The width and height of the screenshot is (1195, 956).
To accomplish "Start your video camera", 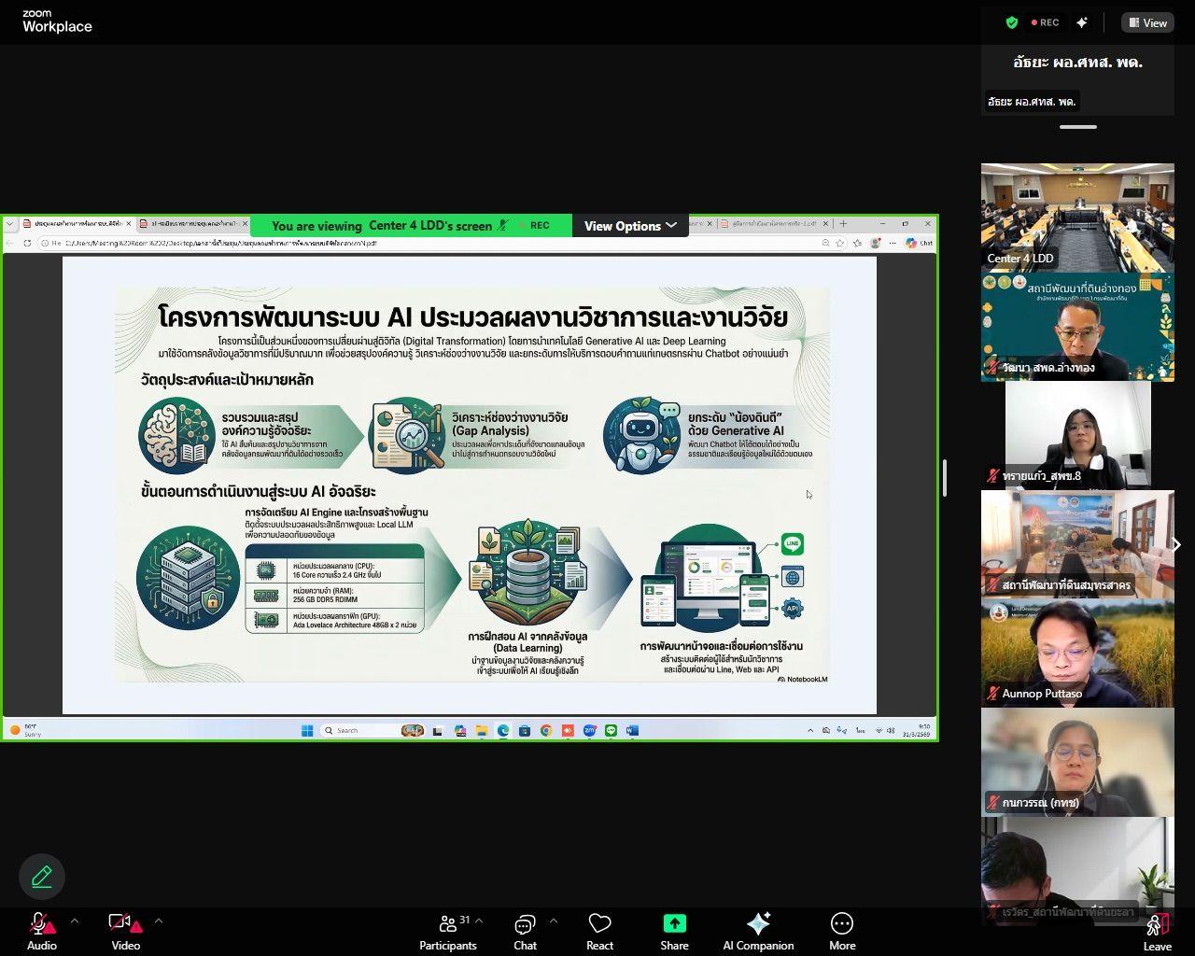I will (x=119, y=924).
